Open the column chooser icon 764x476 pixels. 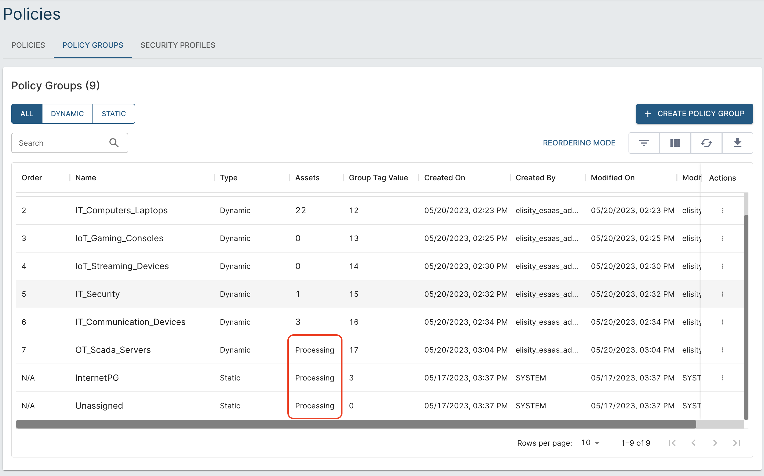pos(675,143)
